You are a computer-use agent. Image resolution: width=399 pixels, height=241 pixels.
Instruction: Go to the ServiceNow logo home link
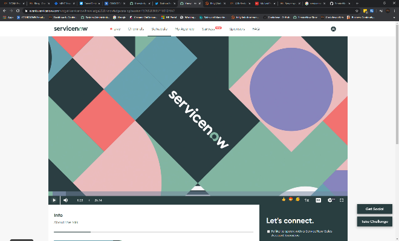tap(71, 28)
